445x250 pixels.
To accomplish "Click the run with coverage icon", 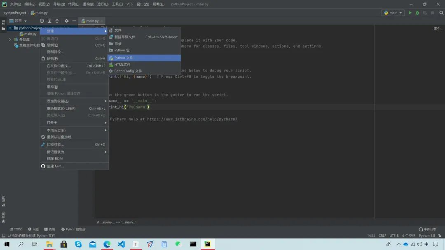I will [425, 13].
